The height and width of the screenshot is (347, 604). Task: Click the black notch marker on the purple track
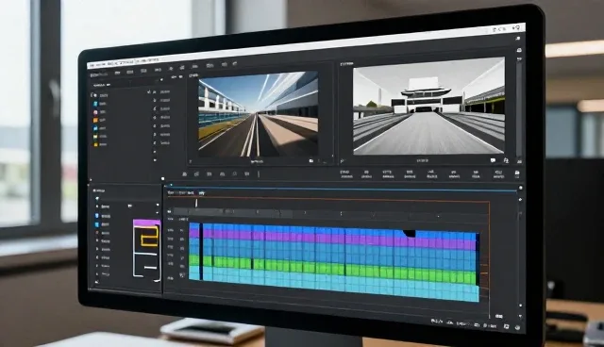[409, 234]
